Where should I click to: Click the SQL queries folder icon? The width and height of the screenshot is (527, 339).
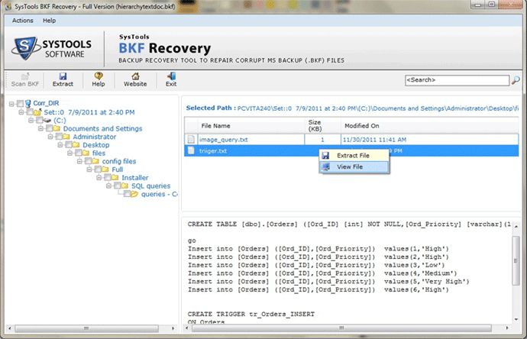(124, 186)
